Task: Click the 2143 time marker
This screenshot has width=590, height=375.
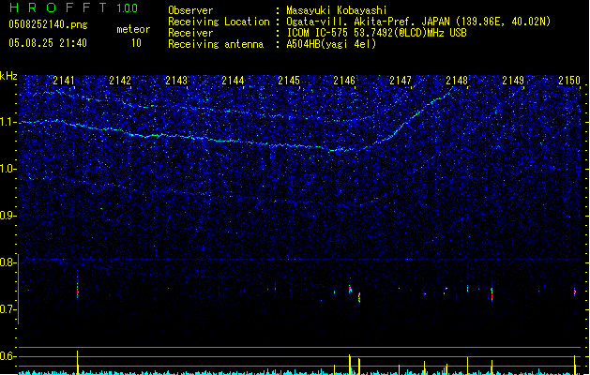Action: coord(176,82)
